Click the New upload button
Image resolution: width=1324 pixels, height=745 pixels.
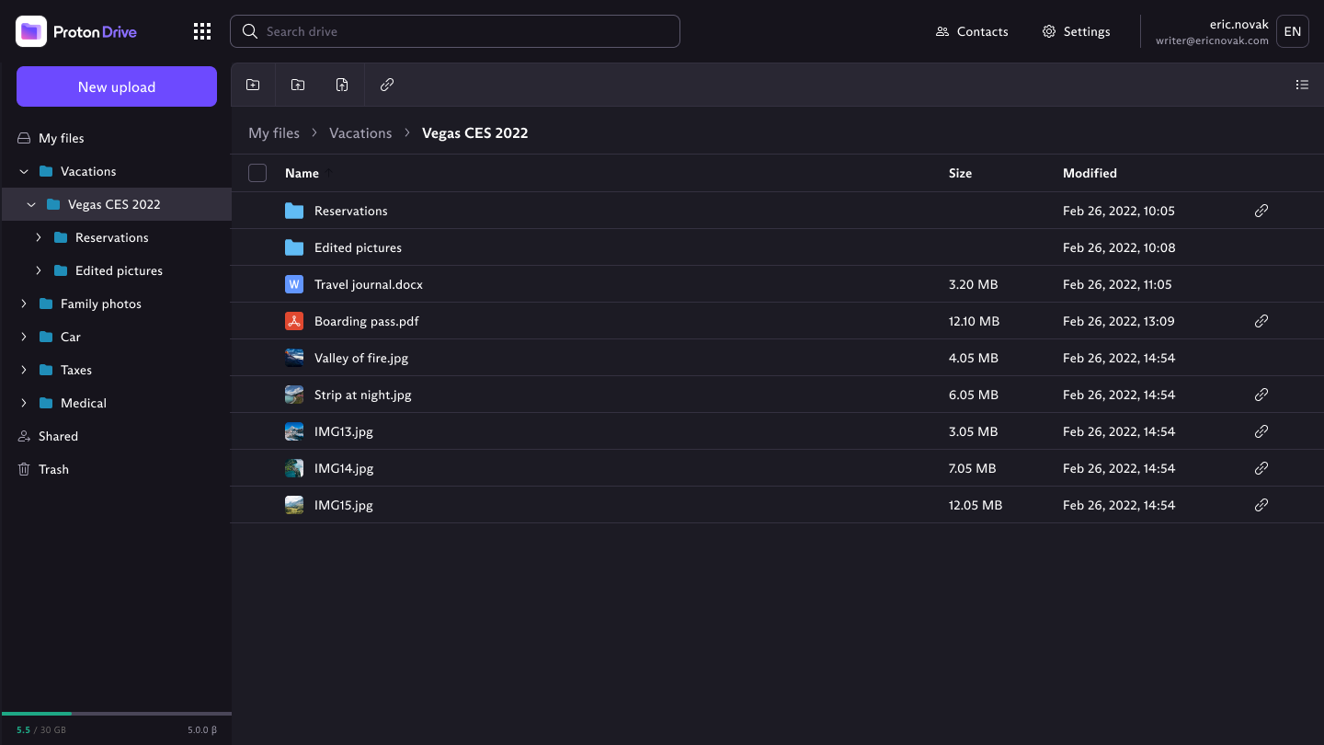tap(117, 86)
